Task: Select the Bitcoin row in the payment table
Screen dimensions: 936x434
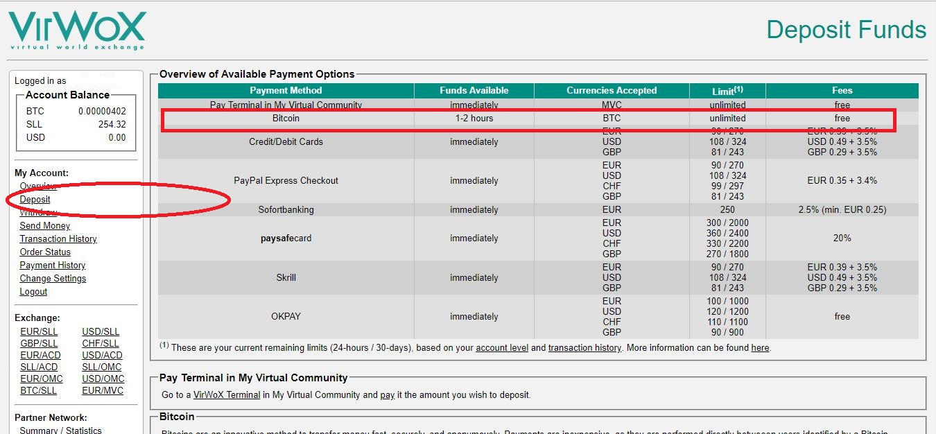Action: (x=538, y=119)
